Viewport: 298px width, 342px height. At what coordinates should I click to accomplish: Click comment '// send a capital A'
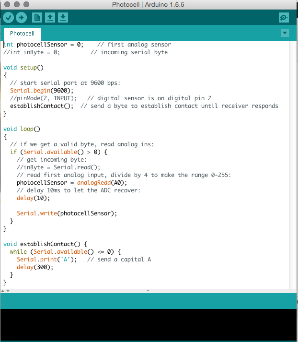[x=119, y=259]
